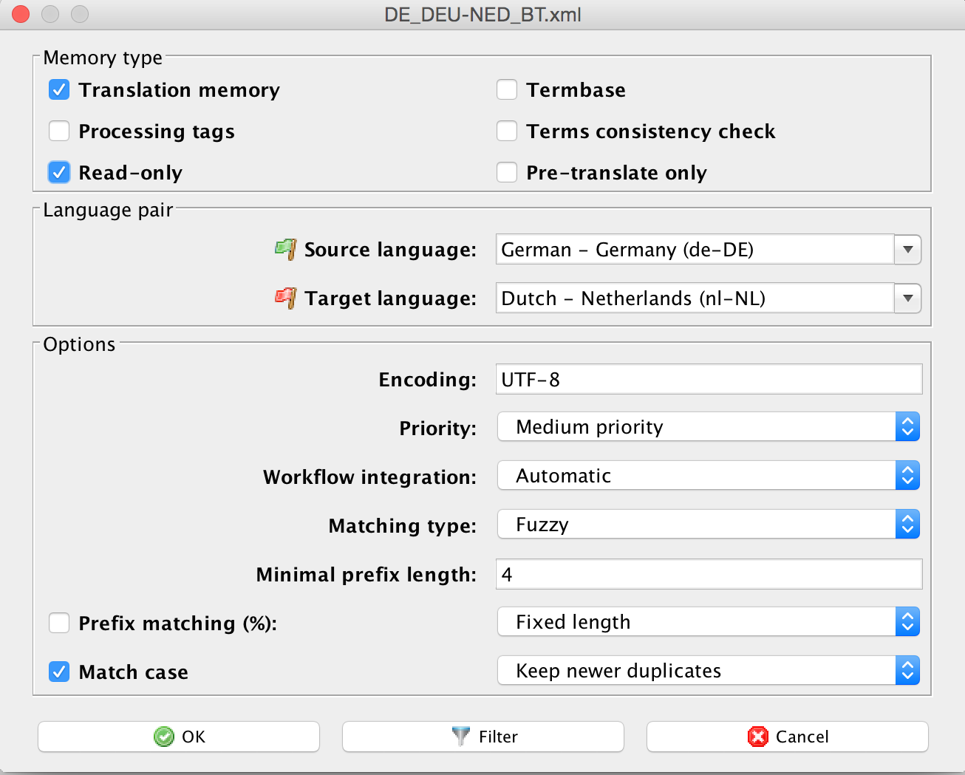Image resolution: width=965 pixels, height=775 pixels.
Task: Click the funnel icon on Filter button
Action: (460, 736)
